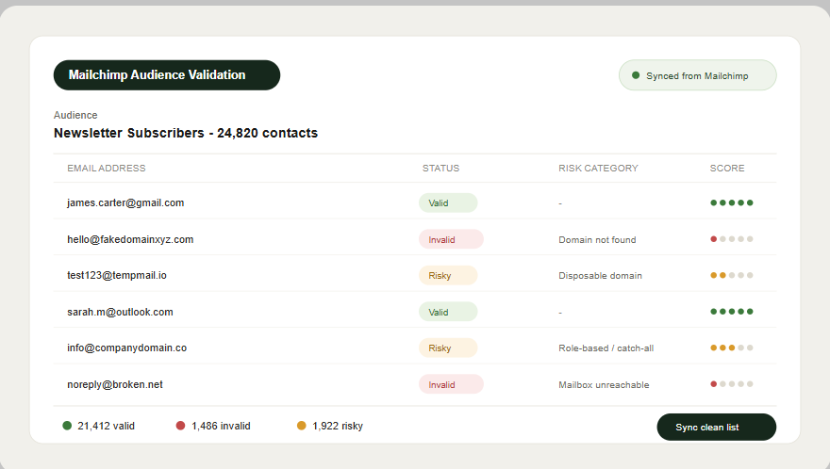Click the 21,412 valid count
The height and width of the screenshot is (469, 830).
pyautogui.click(x=106, y=427)
